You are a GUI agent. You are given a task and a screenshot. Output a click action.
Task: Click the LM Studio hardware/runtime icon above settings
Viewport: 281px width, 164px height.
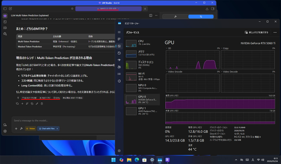click(5, 125)
